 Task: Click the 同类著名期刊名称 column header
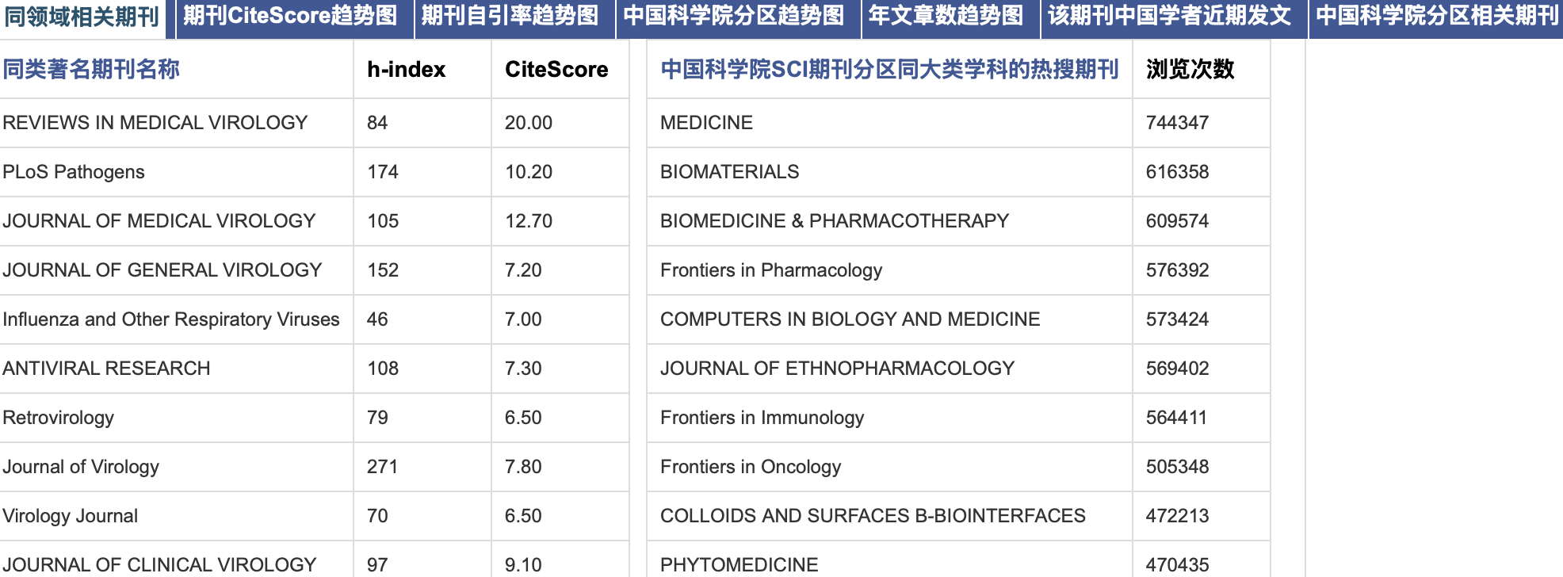(x=91, y=70)
